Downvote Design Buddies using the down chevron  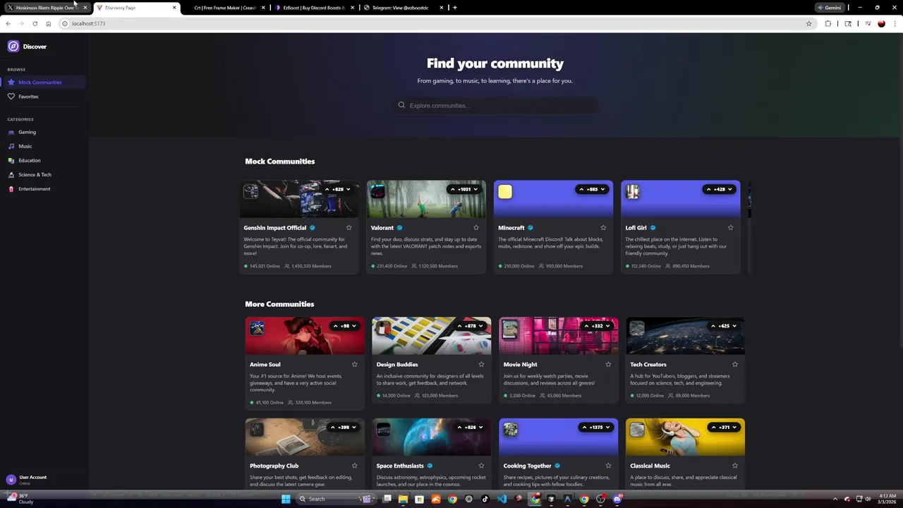[480, 326]
